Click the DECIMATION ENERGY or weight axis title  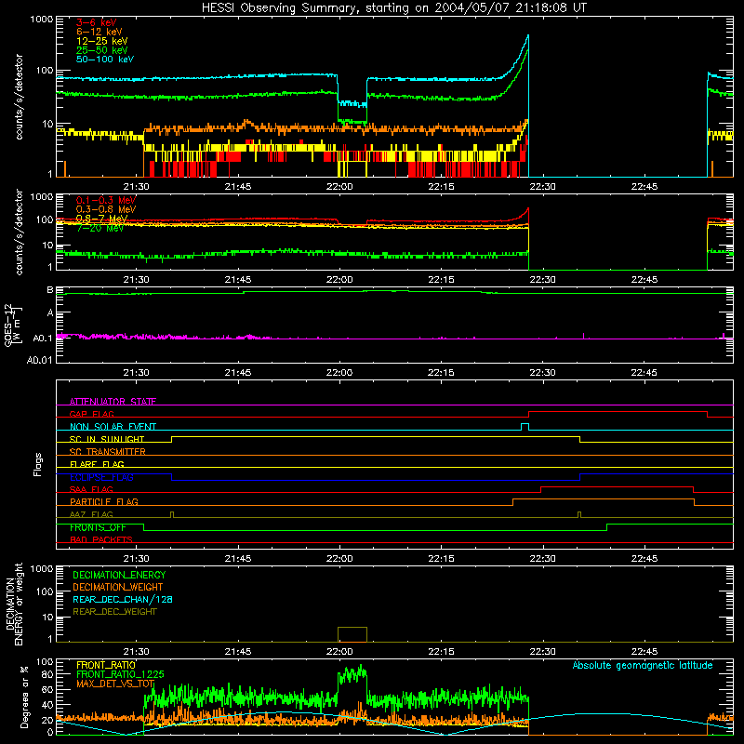point(14,604)
